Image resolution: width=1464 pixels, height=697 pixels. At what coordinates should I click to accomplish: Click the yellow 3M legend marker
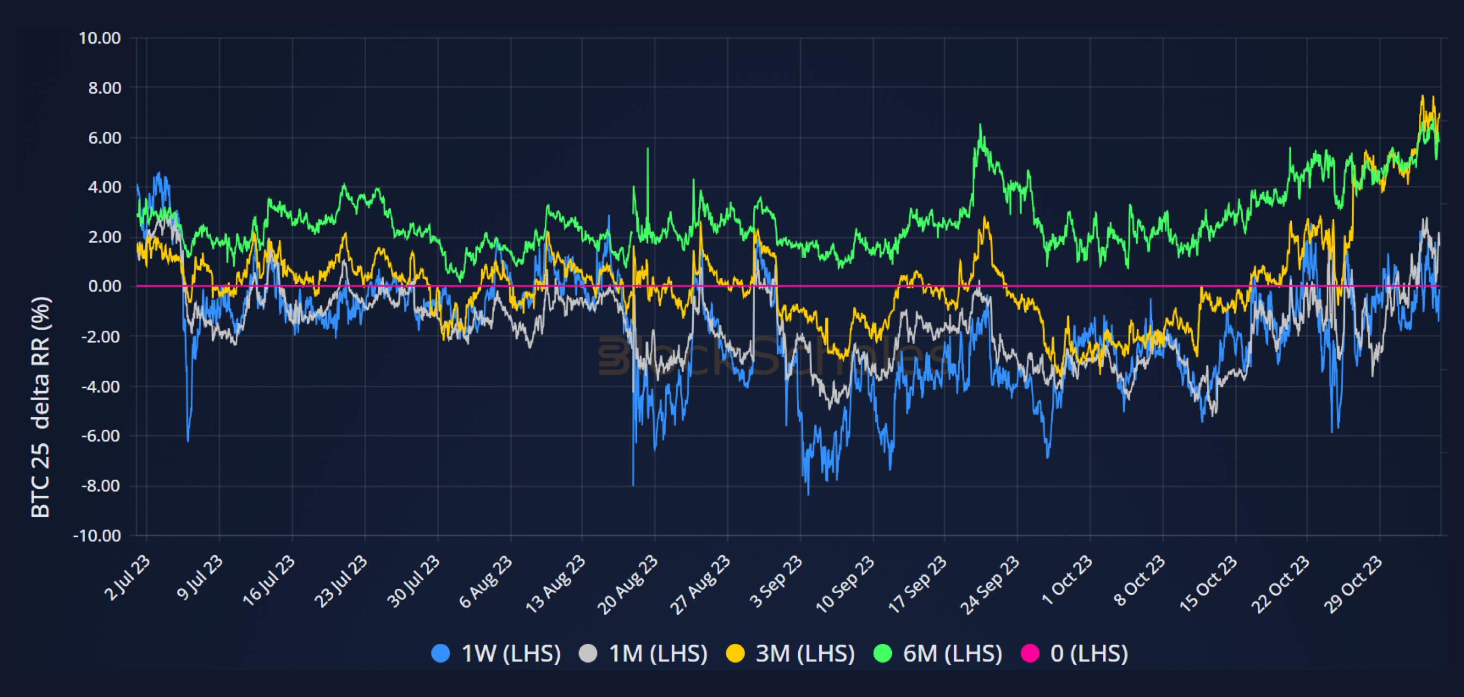click(735, 653)
